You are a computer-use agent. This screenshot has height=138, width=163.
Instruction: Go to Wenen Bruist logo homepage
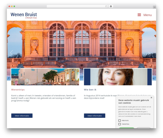(24, 15)
